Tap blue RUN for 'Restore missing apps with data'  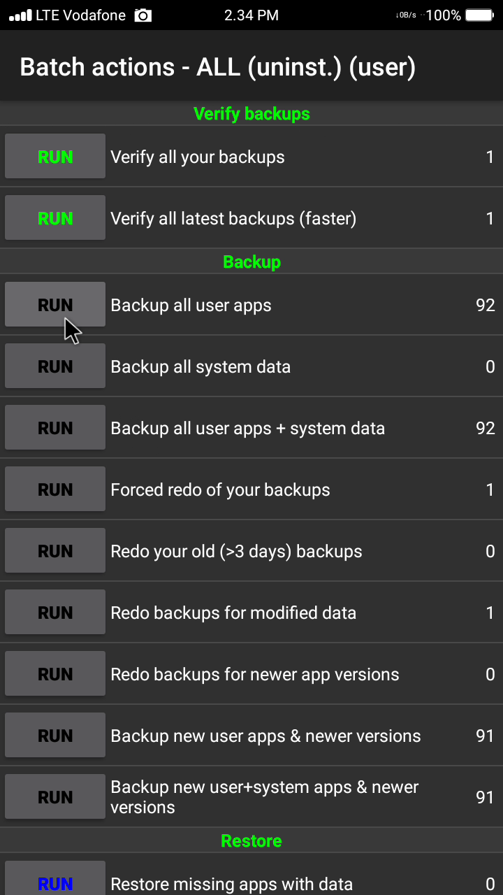click(x=55, y=882)
